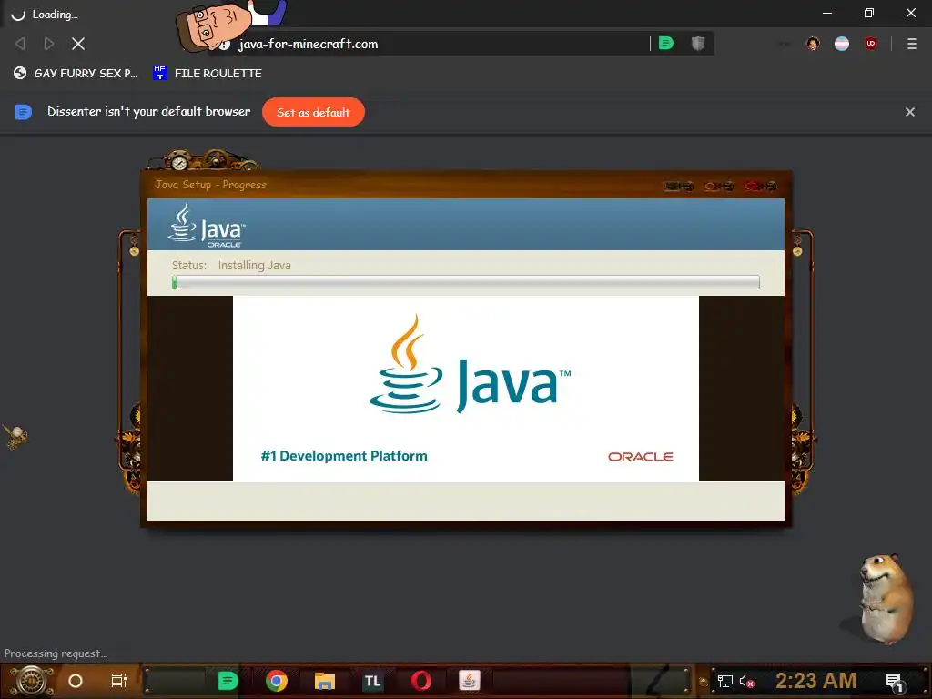
Task: Dismiss the default browser notification bar
Action: 909,112
